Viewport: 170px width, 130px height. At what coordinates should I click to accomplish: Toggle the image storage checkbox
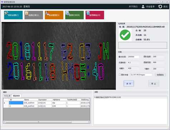120,75
